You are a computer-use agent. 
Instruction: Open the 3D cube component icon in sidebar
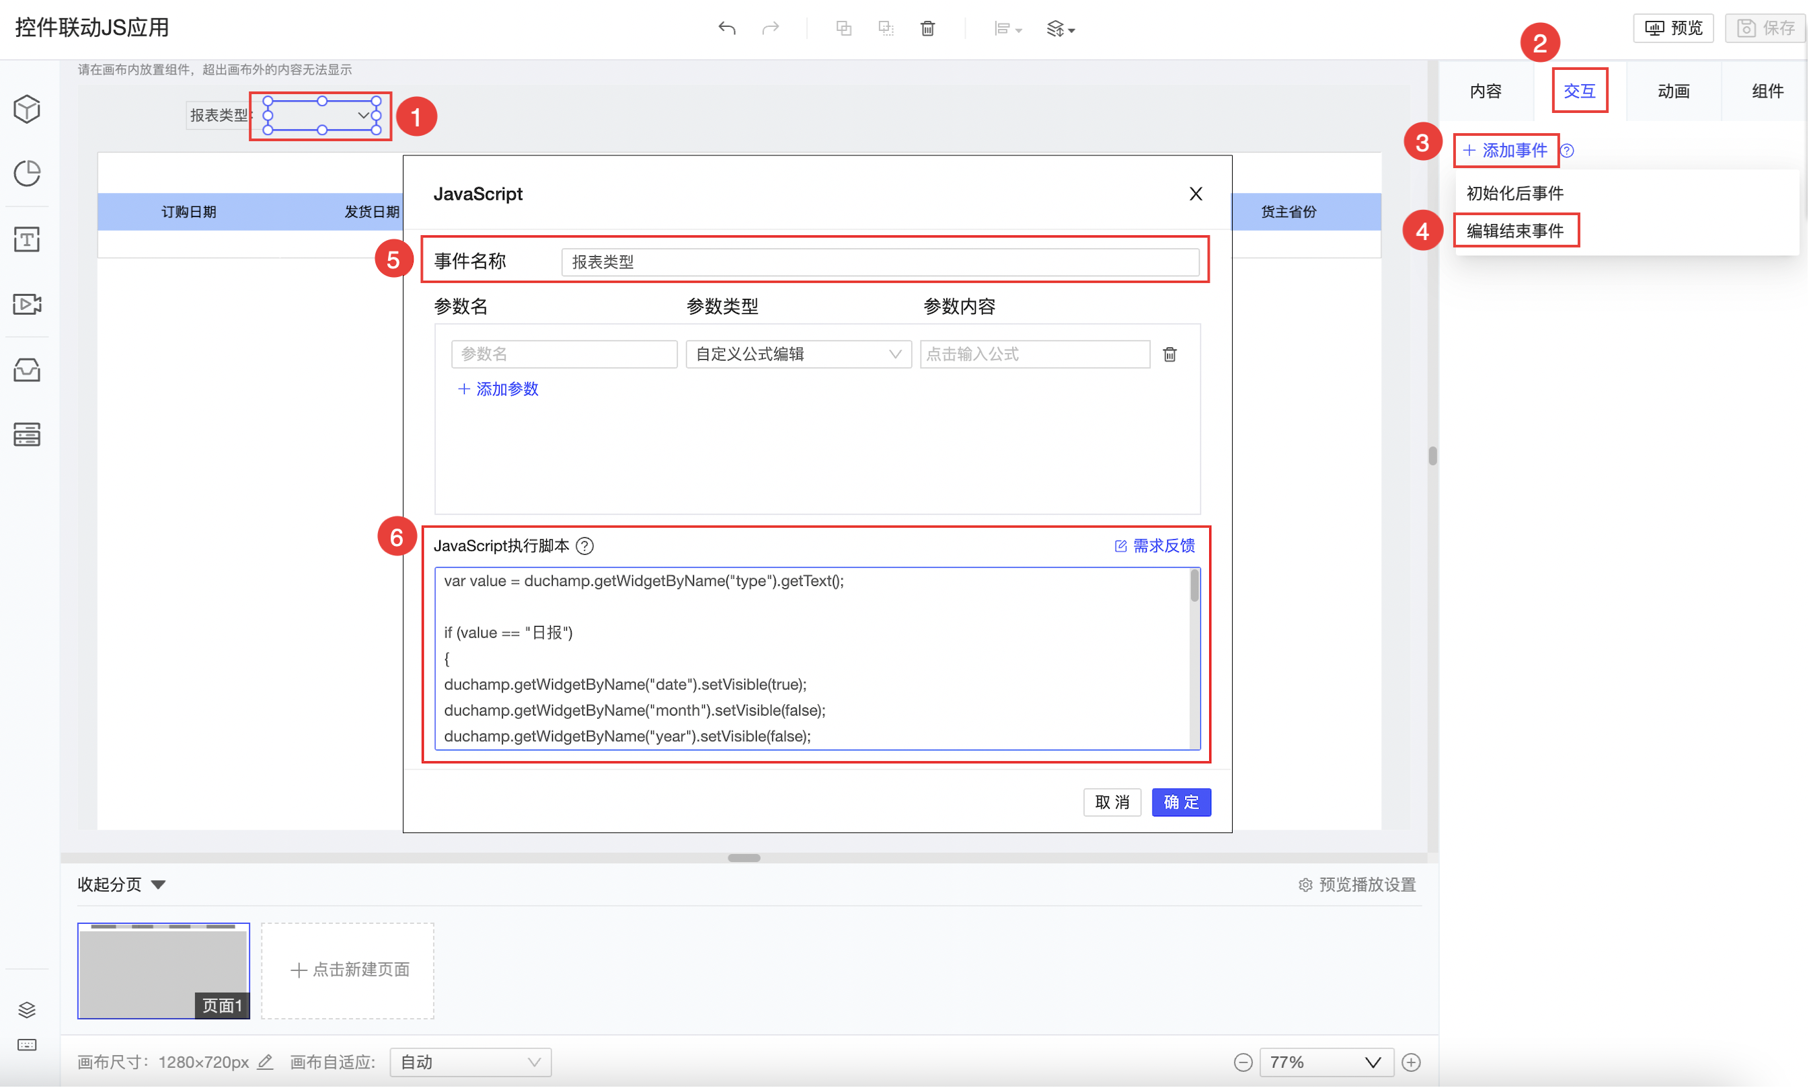[27, 109]
